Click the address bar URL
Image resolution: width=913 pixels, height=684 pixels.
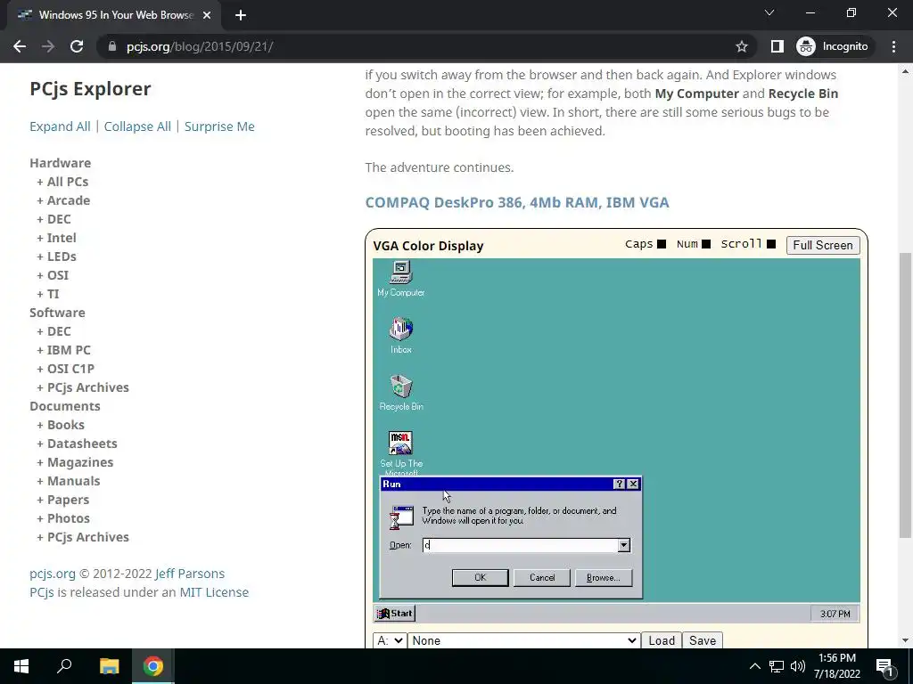pos(200,46)
